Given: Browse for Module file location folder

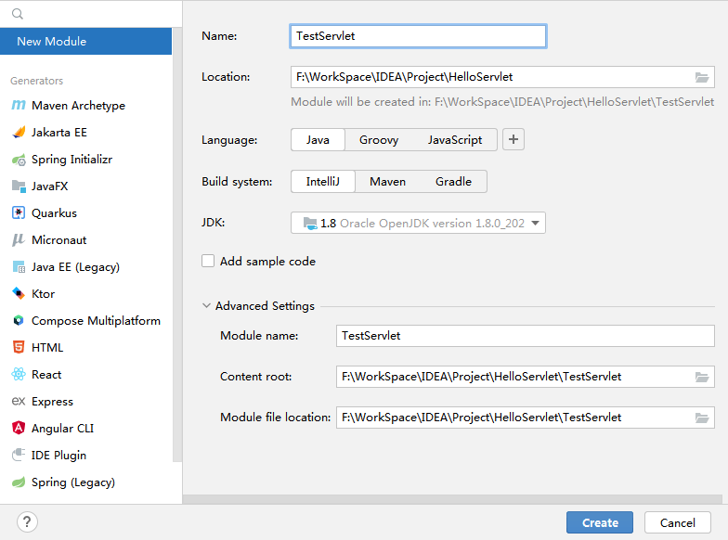Looking at the screenshot, I should coord(702,418).
